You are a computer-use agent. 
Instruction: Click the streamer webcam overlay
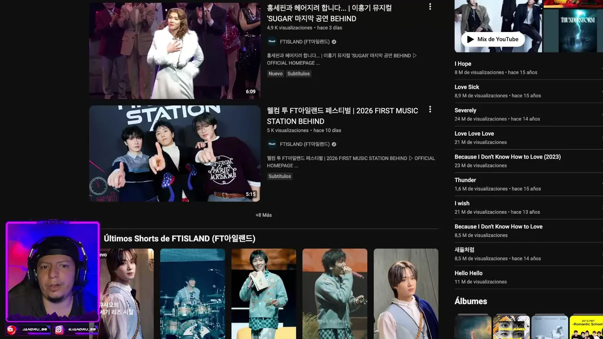pyautogui.click(x=52, y=272)
